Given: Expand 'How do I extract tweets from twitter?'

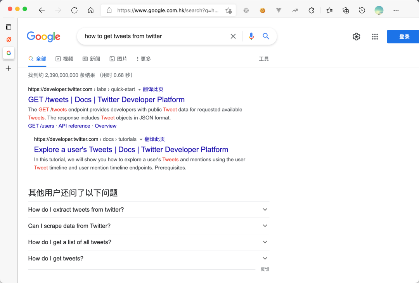Looking at the screenshot, I should tap(149, 210).
